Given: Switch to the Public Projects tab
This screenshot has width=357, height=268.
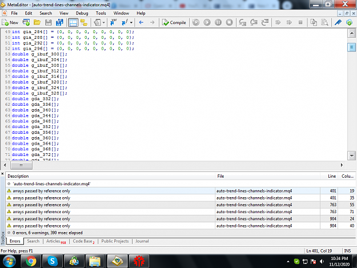Looking at the screenshot, I should pyautogui.click(x=115, y=241).
